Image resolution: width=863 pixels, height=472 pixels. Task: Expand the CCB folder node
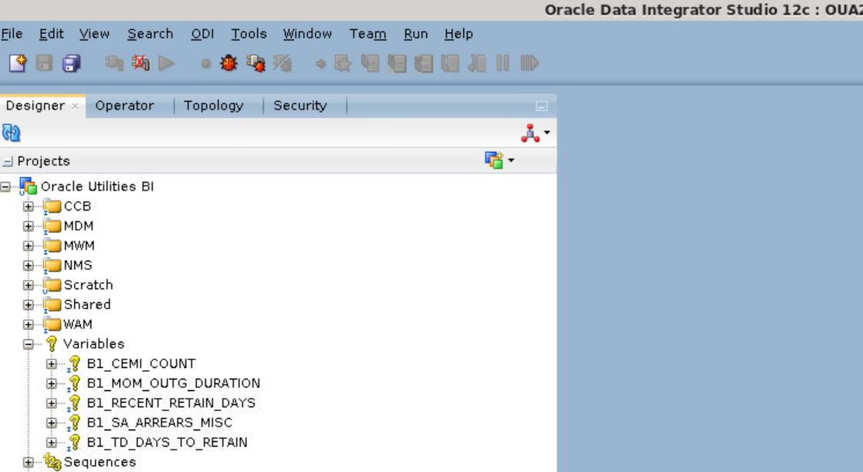(x=29, y=206)
